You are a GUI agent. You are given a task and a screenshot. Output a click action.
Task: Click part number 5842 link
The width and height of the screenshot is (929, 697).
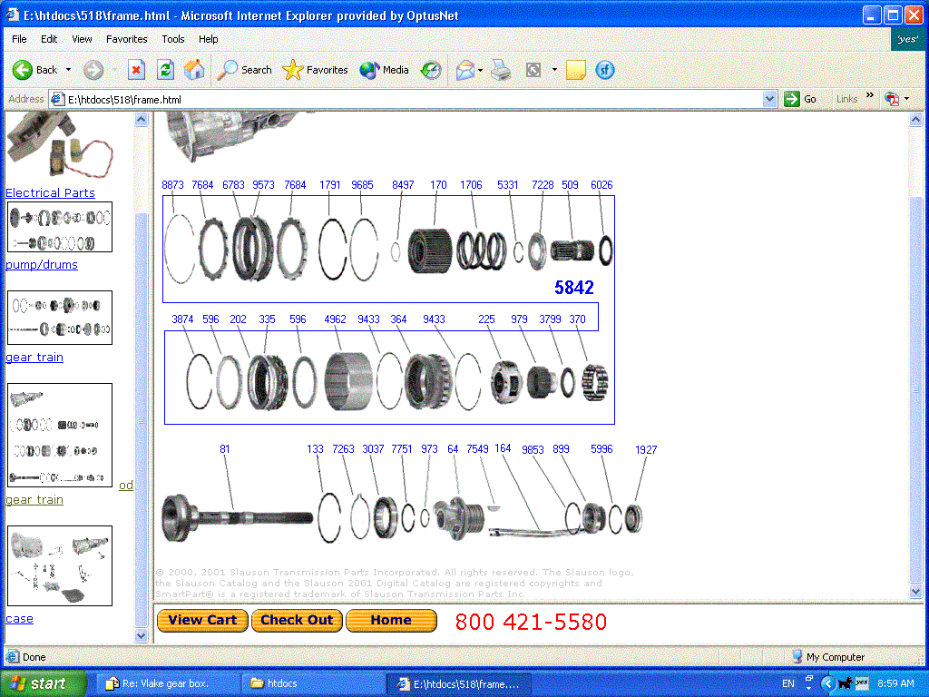[x=574, y=288]
